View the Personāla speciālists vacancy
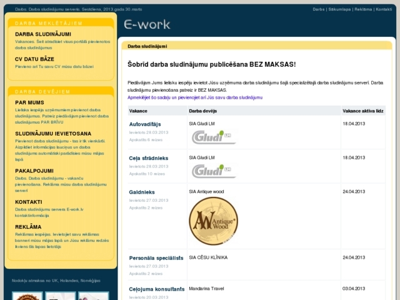Screen dimensions: 400x300 coord(156,257)
